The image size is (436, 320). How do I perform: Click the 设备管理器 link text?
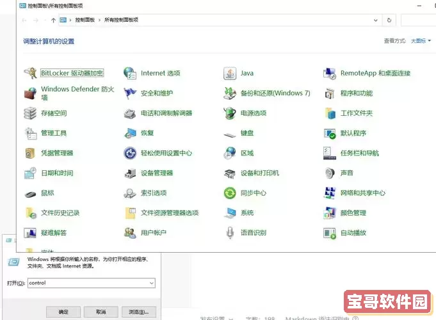[157, 173]
